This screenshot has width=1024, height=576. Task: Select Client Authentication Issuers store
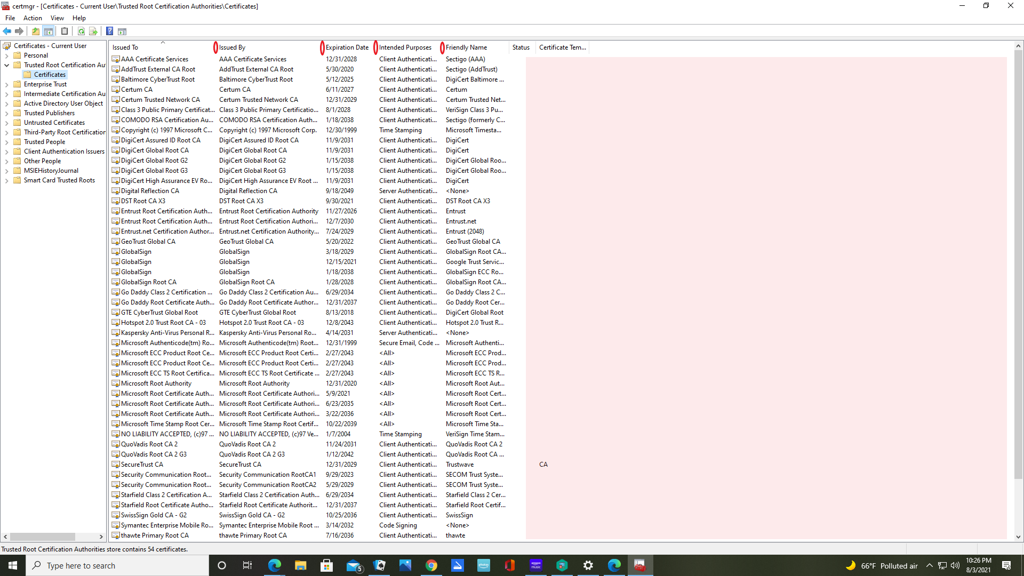click(64, 151)
